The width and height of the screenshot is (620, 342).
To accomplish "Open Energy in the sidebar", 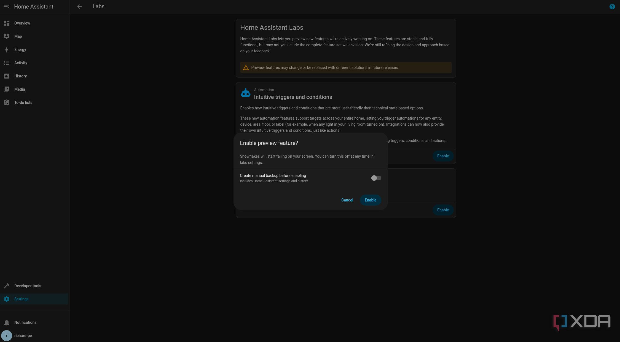I will coord(34,50).
